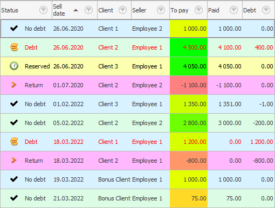Click the clock icon on Reserved row

(14, 66)
